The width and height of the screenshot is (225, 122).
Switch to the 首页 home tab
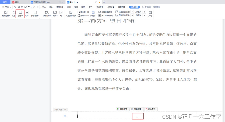5,2
